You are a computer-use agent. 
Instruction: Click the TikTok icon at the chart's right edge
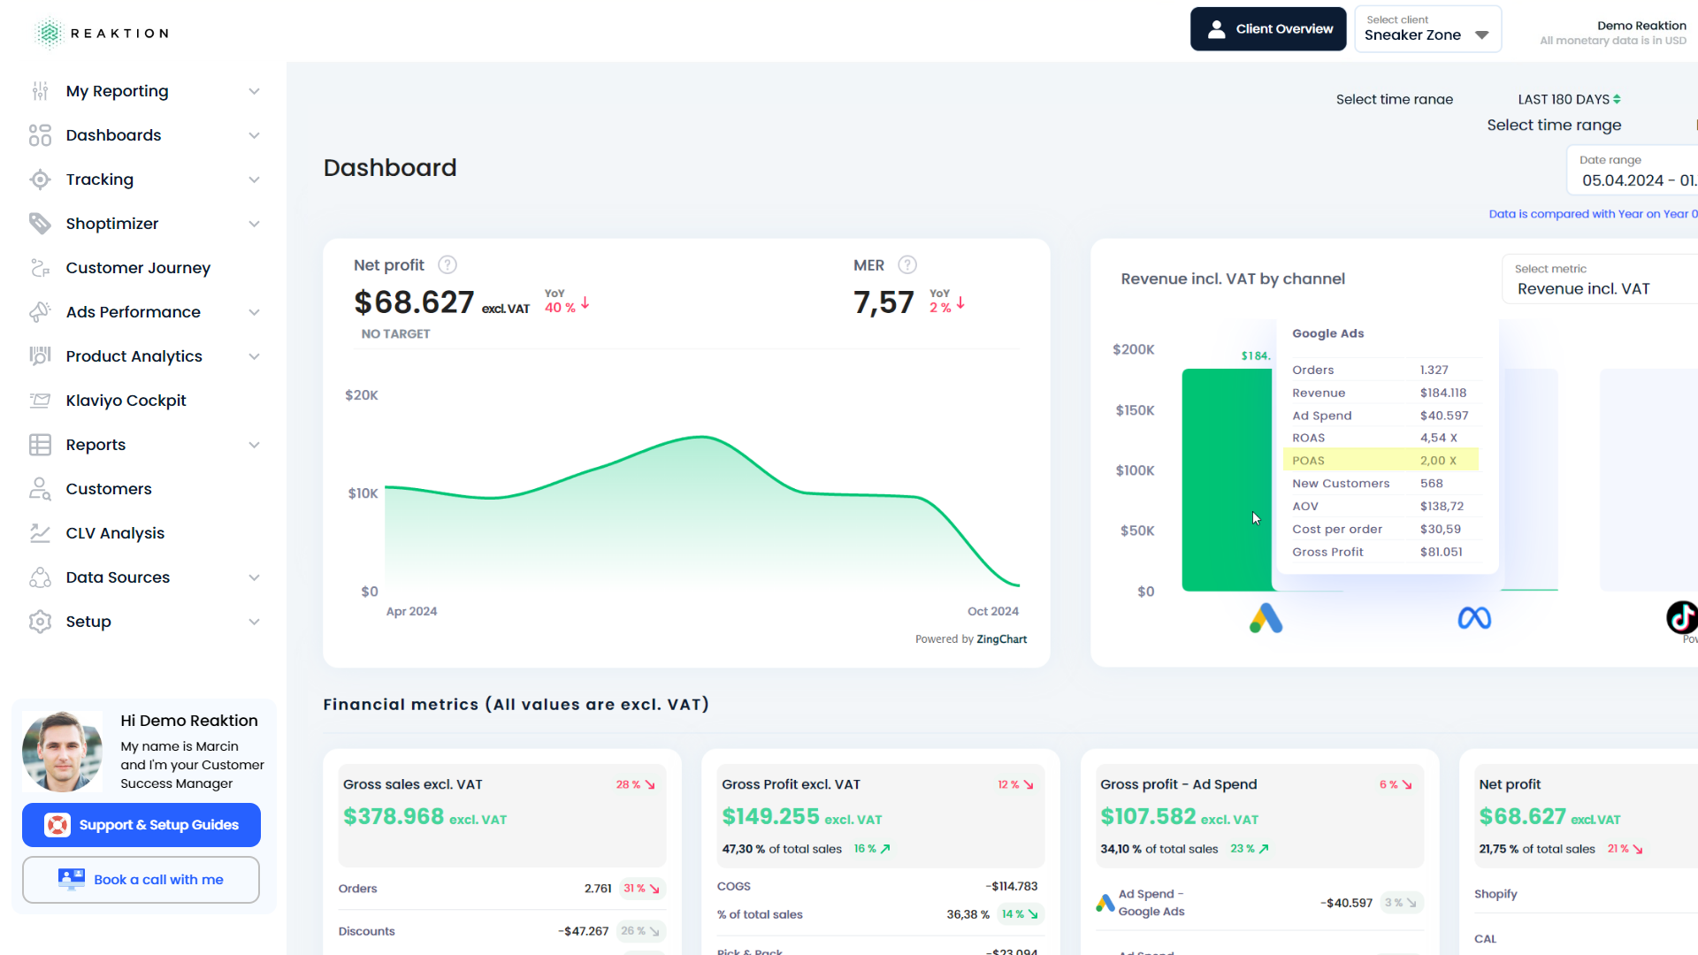click(x=1681, y=618)
